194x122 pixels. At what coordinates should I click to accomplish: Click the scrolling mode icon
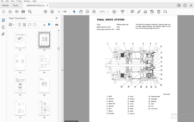point(122,12)
